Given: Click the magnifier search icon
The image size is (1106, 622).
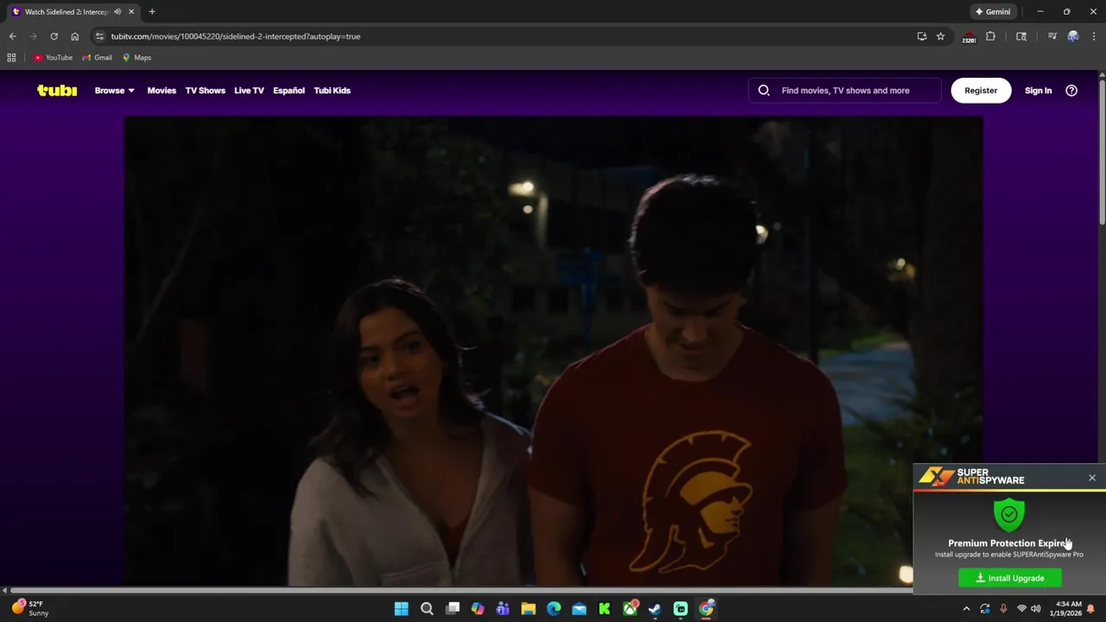Looking at the screenshot, I should pyautogui.click(x=764, y=90).
